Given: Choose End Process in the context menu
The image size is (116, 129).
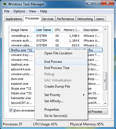Looking at the screenshot, I should pos(61,62).
